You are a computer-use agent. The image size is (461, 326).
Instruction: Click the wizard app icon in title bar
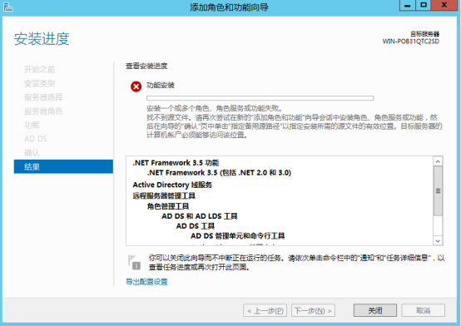(x=8, y=7)
